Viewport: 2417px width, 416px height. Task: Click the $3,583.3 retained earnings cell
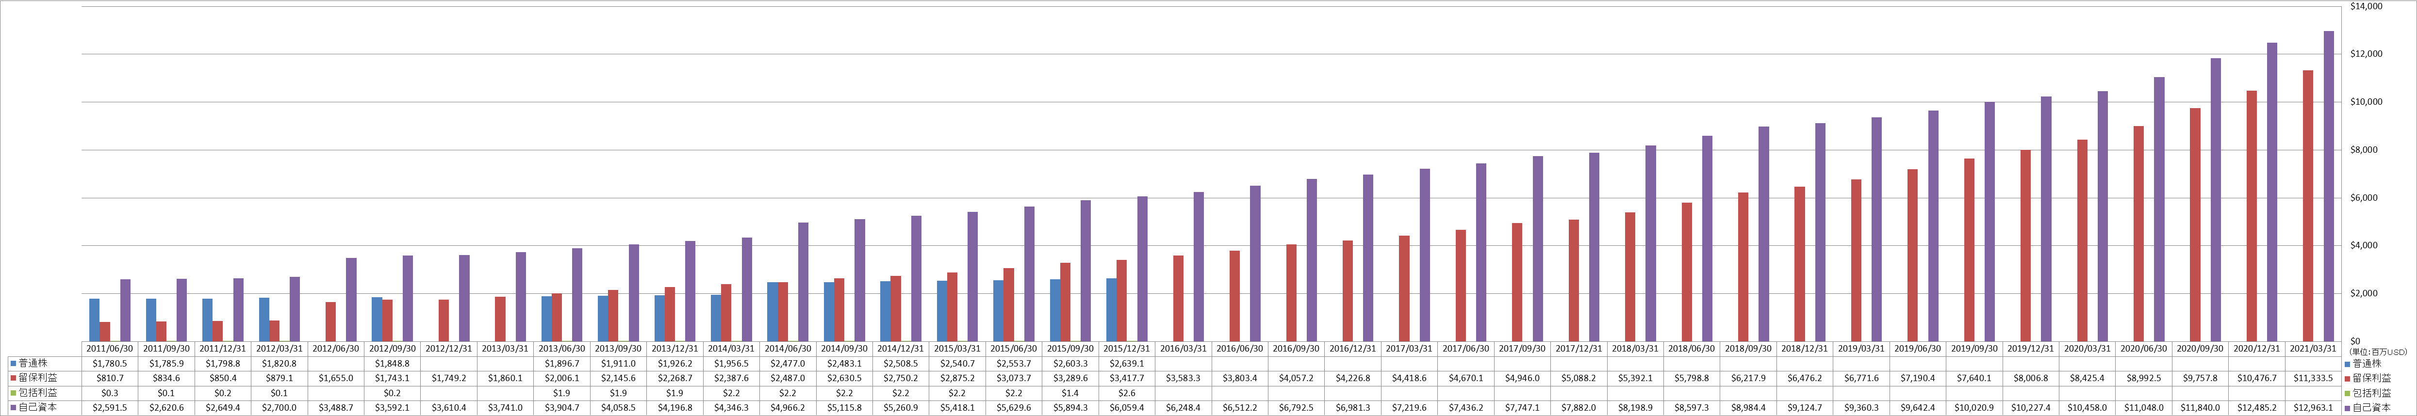point(1183,378)
